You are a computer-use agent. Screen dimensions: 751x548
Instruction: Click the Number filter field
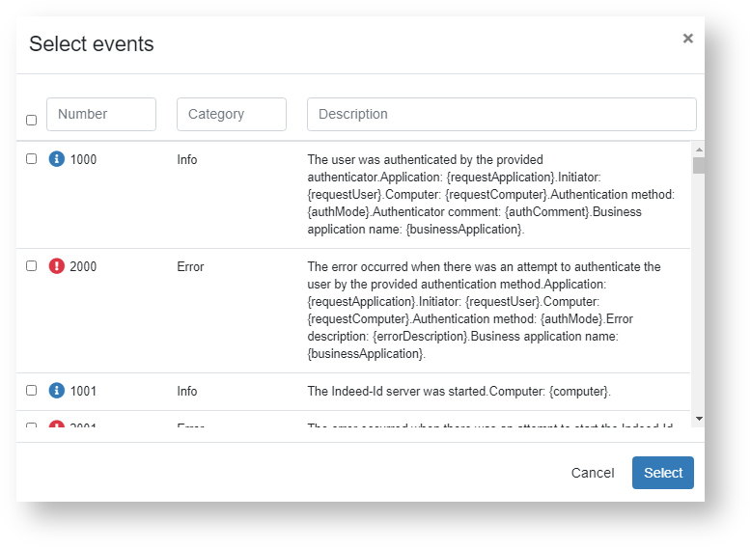click(101, 114)
